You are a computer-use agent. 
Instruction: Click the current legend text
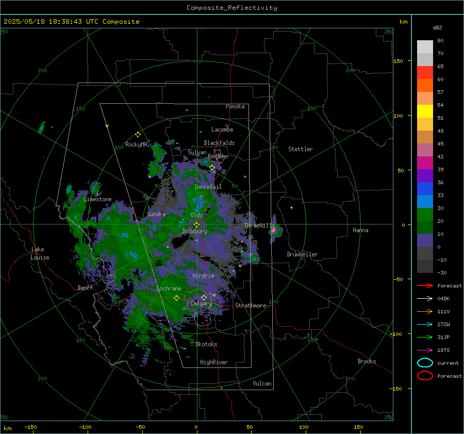(x=448, y=363)
